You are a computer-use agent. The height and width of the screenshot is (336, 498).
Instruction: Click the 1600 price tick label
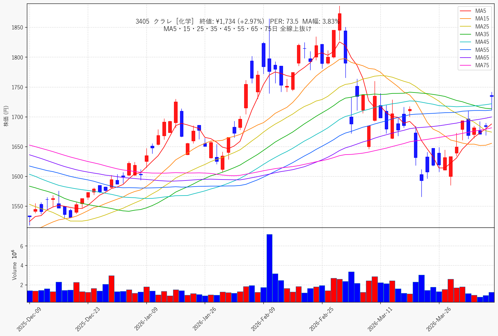17,177
